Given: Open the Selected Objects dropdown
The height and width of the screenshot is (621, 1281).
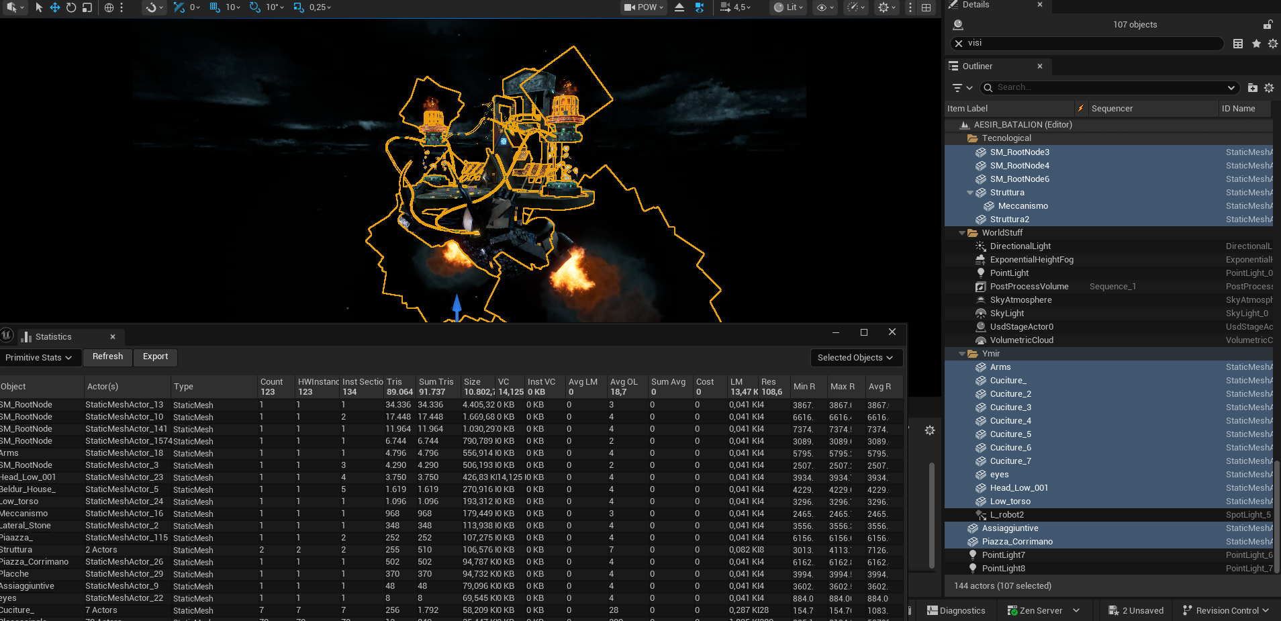Looking at the screenshot, I should point(855,358).
